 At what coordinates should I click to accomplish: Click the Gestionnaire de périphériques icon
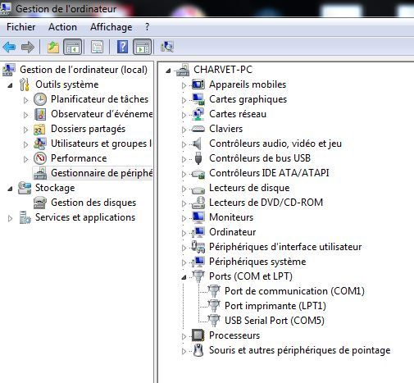40,173
